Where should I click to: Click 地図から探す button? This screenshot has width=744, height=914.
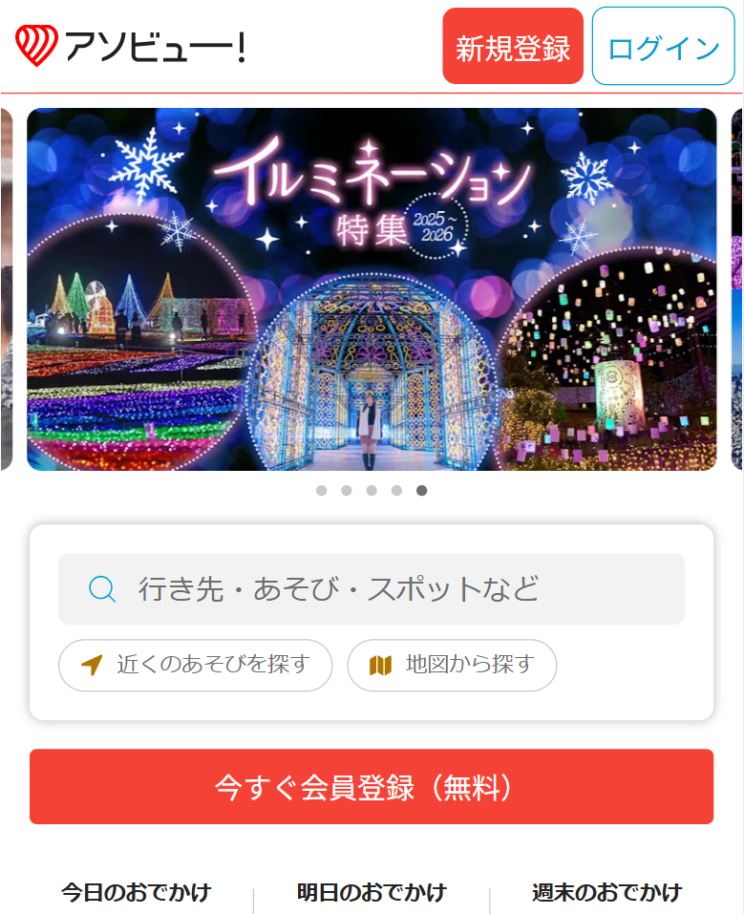pos(452,665)
